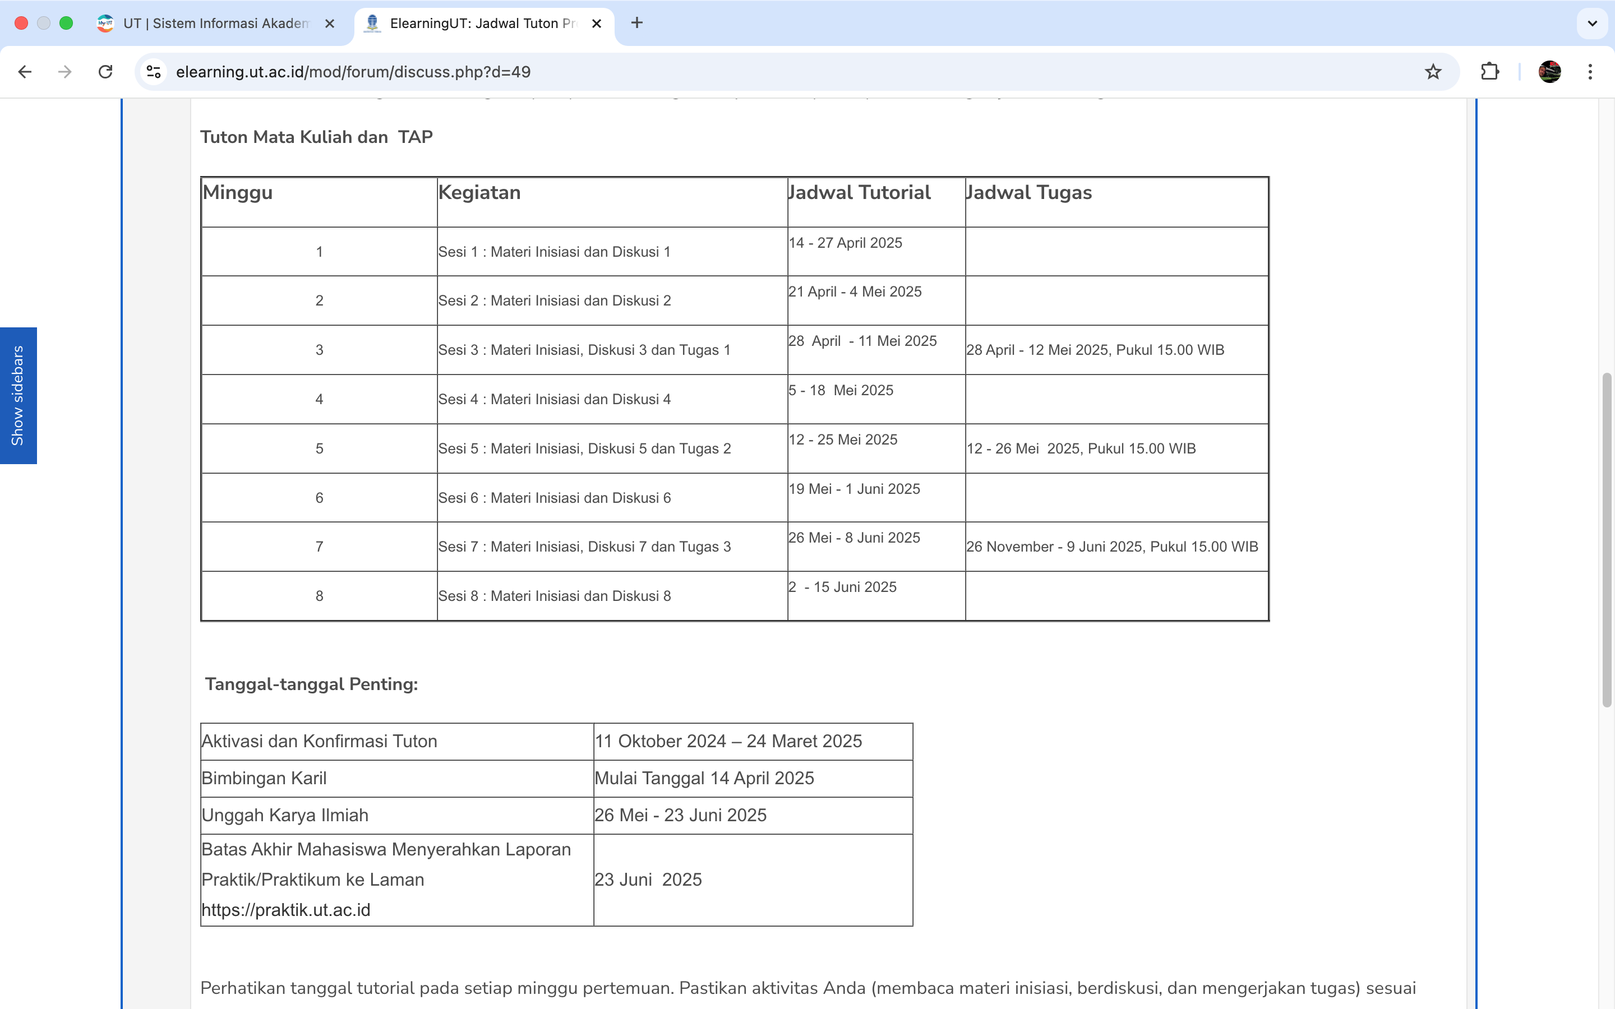Expand the tab search dropdown arrow
Screen dimensions: 1615x1009
pos(1593,24)
